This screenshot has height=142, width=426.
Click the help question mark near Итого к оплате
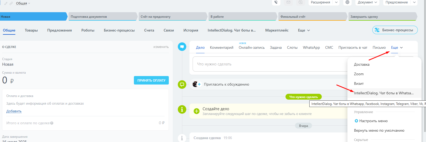[52, 123]
